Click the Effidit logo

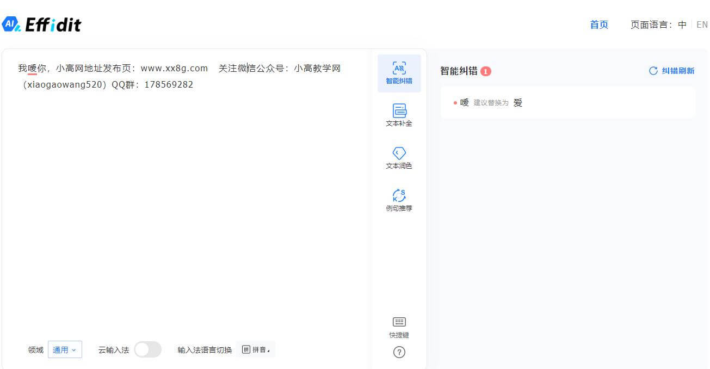pos(44,23)
